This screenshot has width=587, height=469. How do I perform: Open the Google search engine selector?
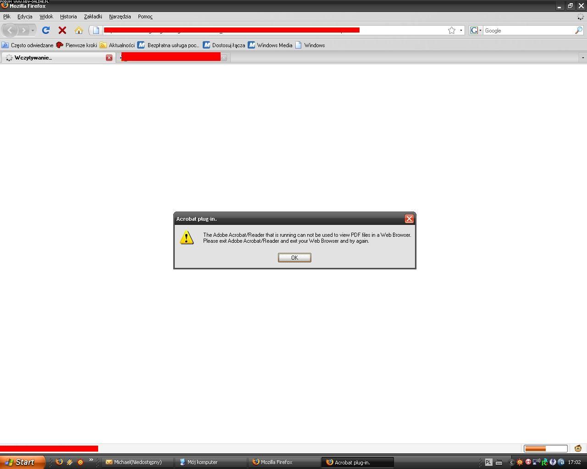coord(476,30)
